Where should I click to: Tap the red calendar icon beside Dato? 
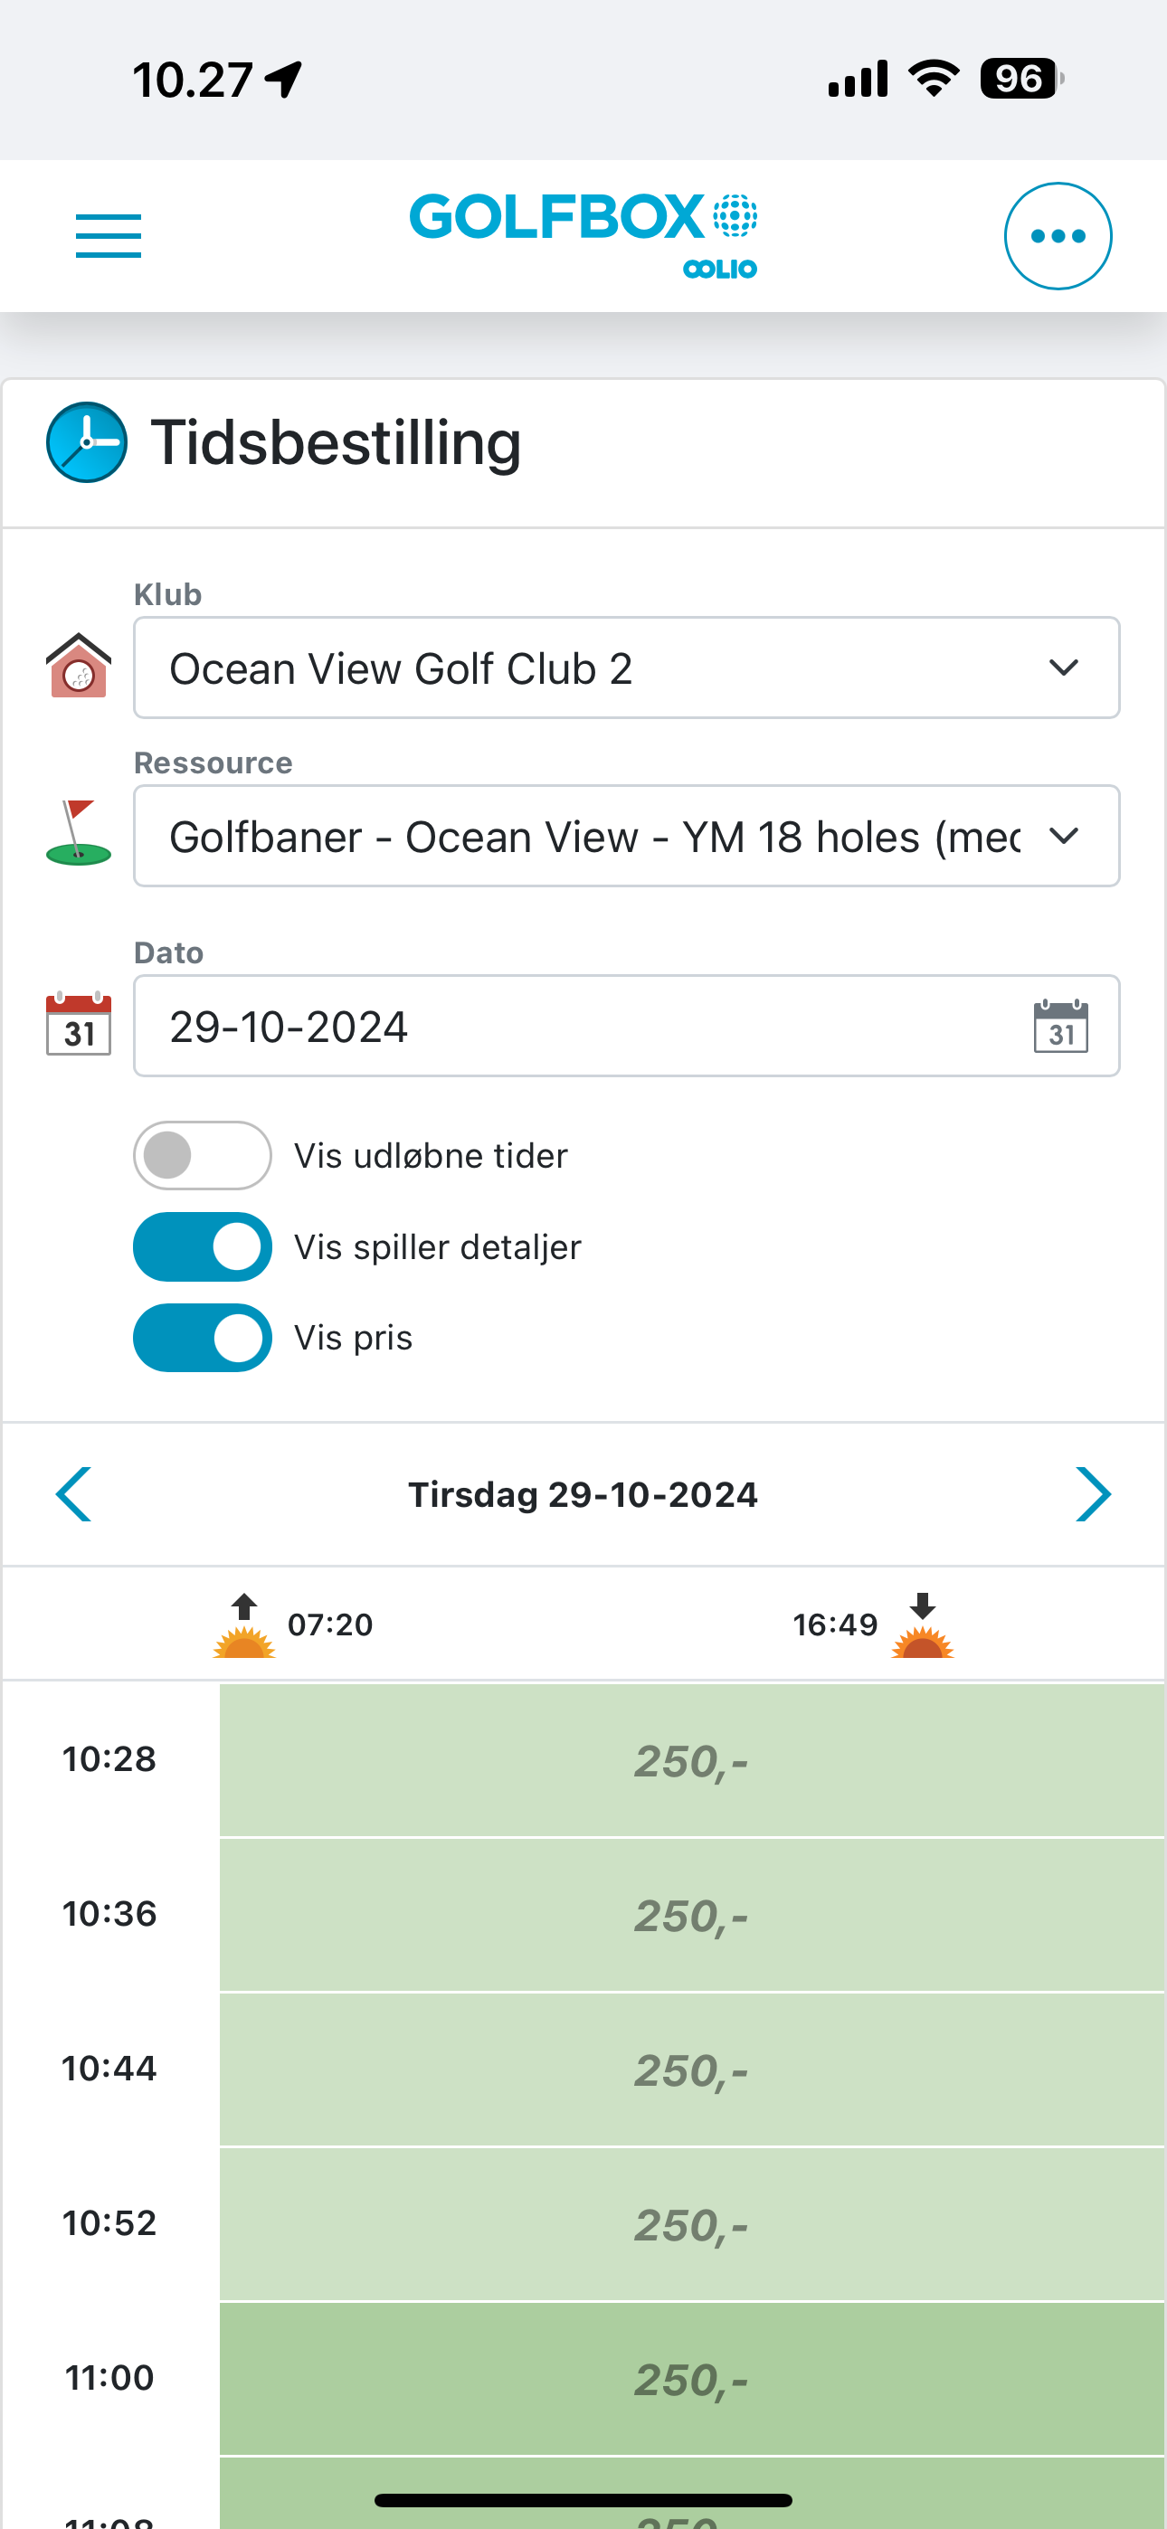click(x=79, y=1024)
